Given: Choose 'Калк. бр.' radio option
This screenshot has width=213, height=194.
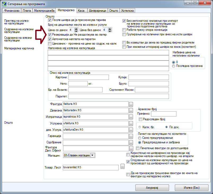Looking at the screenshot, I should click(x=140, y=127).
